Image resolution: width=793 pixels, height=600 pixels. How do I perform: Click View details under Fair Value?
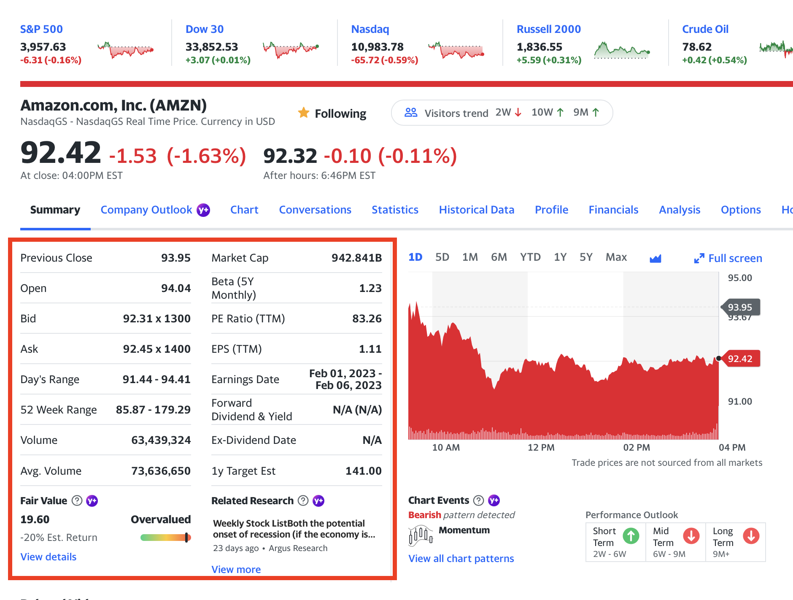click(x=49, y=557)
